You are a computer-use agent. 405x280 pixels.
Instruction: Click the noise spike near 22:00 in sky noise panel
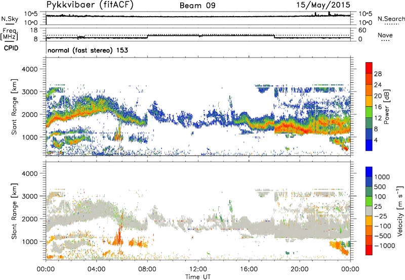[x=329, y=14]
